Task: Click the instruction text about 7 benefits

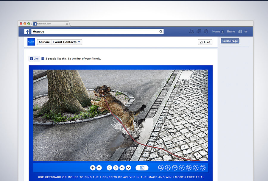Action: tap(121, 177)
